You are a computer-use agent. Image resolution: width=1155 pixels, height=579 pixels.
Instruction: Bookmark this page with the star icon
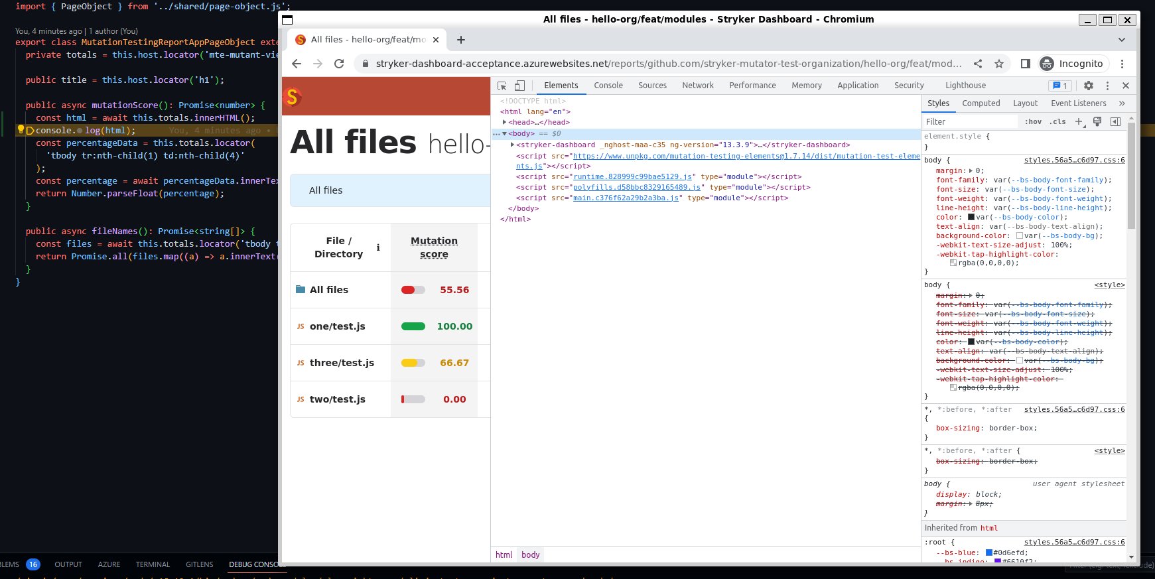[x=999, y=64]
